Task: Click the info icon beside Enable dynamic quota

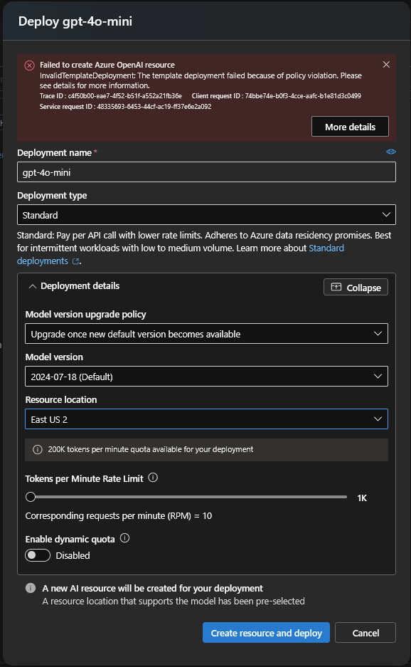Action: click(x=124, y=538)
